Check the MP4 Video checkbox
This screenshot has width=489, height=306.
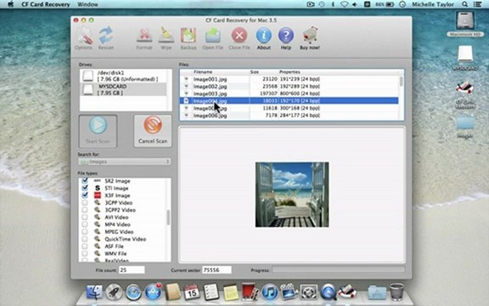(x=85, y=224)
